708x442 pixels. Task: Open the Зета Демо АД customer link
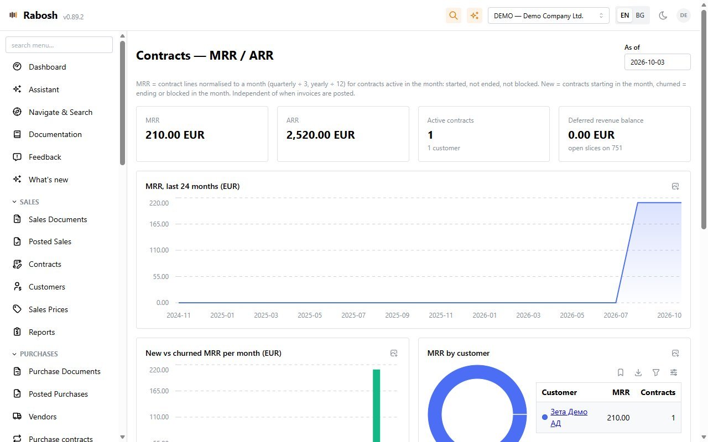pyautogui.click(x=569, y=418)
